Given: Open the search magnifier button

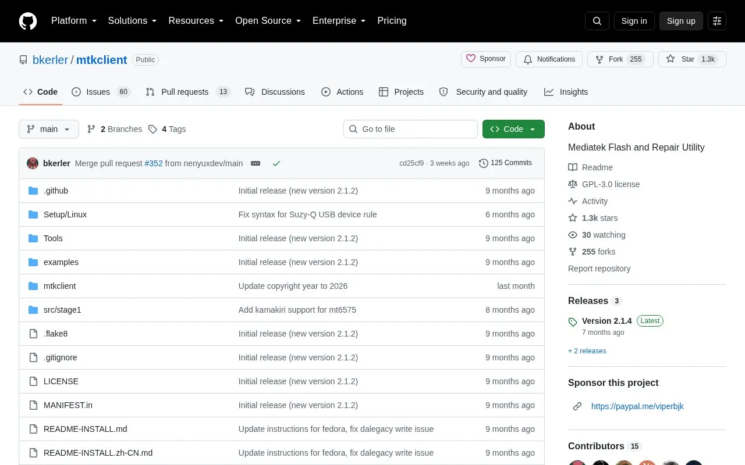Looking at the screenshot, I should point(597,21).
